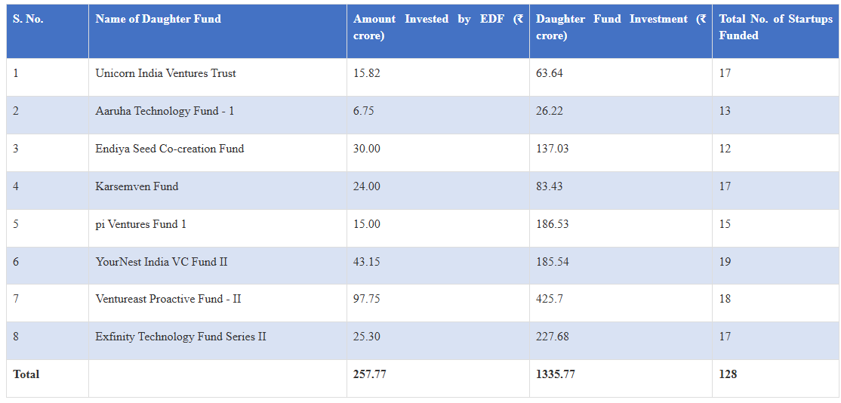Image resolution: width=841 pixels, height=403 pixels.
Task: Select YourNest's startups funded count 19
Action: coord(725,262)
